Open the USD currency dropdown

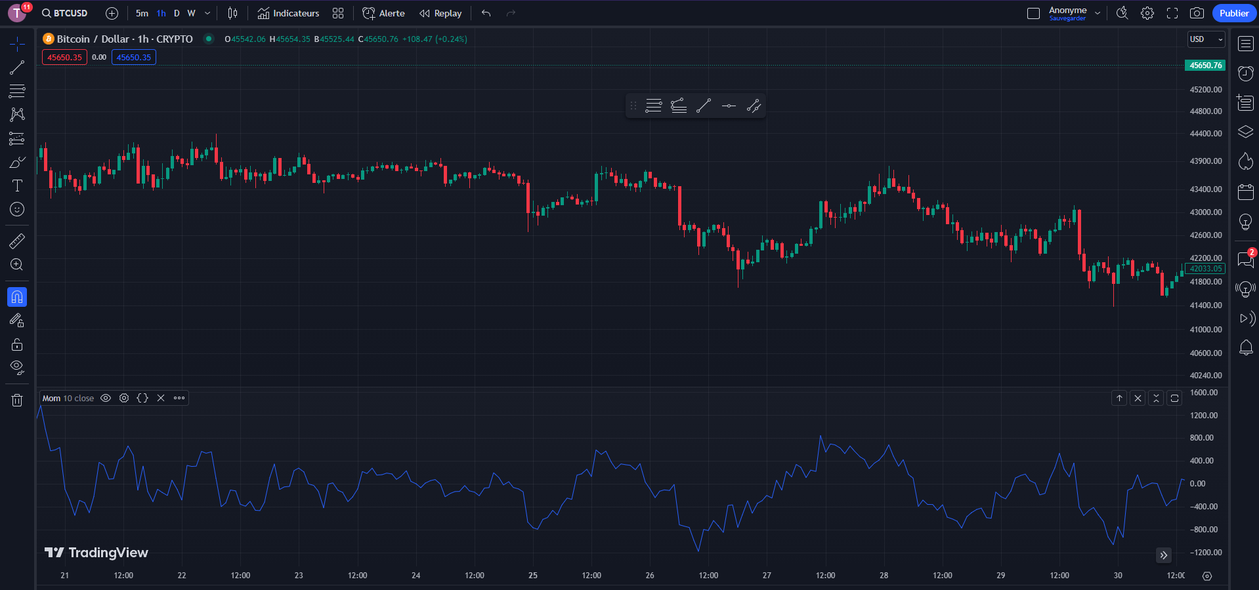[1205, 39]
